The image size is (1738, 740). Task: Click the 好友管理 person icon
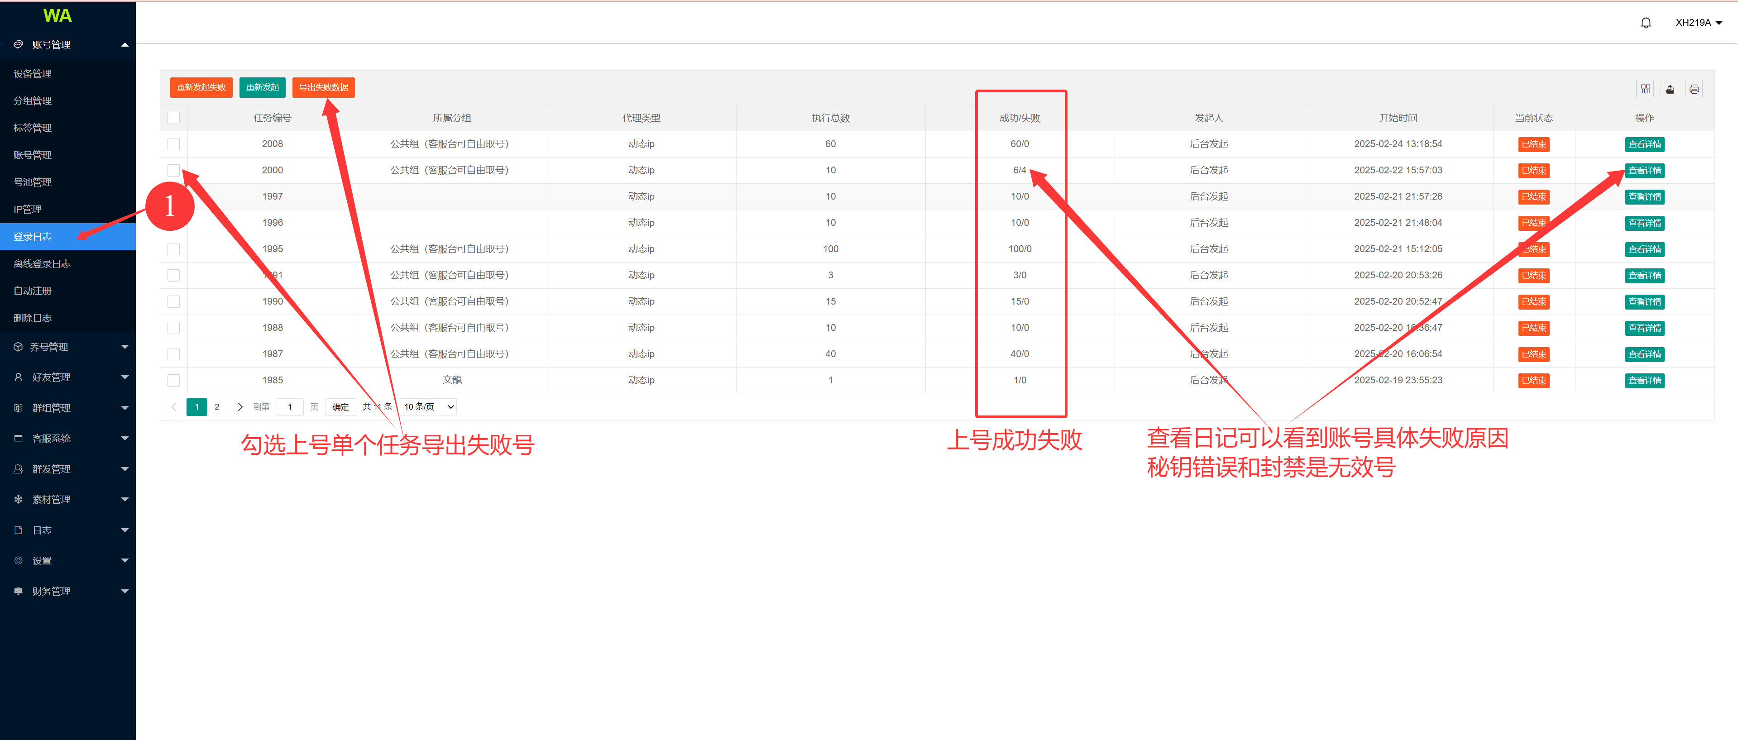click(18, 377)
